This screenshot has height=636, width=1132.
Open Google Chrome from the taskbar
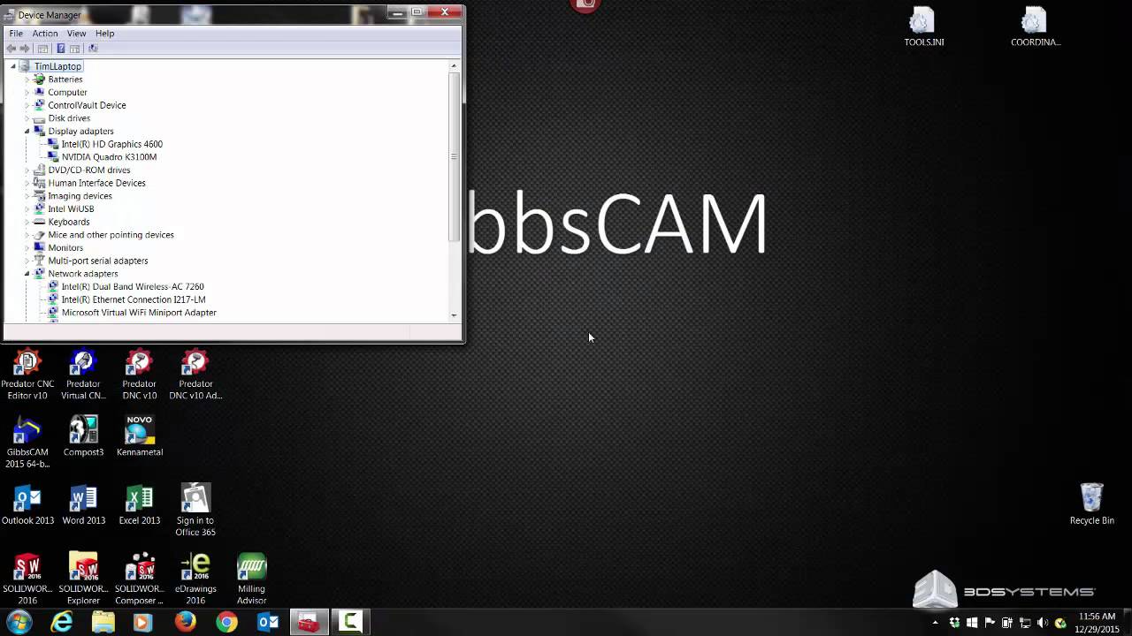point(227,622)
